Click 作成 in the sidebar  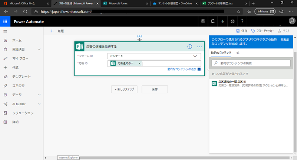[x=15, y=68]
